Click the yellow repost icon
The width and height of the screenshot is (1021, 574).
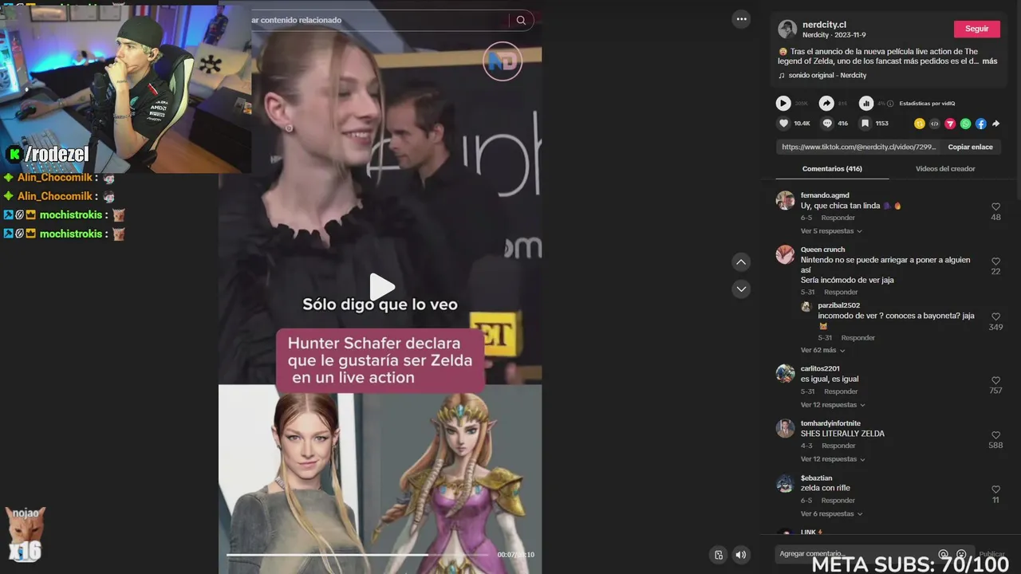tap(919, 124)
